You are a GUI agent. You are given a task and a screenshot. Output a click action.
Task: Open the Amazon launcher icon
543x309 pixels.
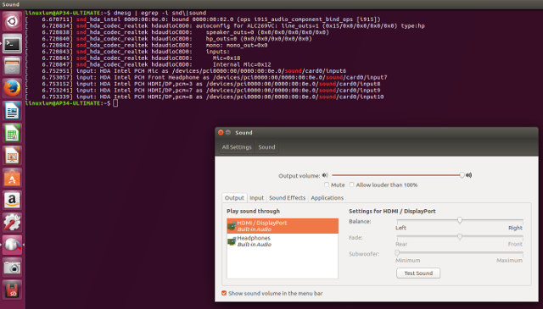[x=12, y=201]
